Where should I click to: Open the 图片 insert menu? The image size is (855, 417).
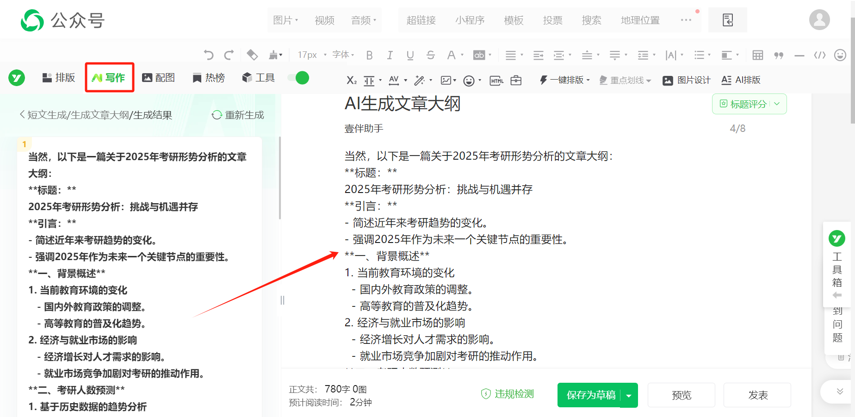pos(285,20)
